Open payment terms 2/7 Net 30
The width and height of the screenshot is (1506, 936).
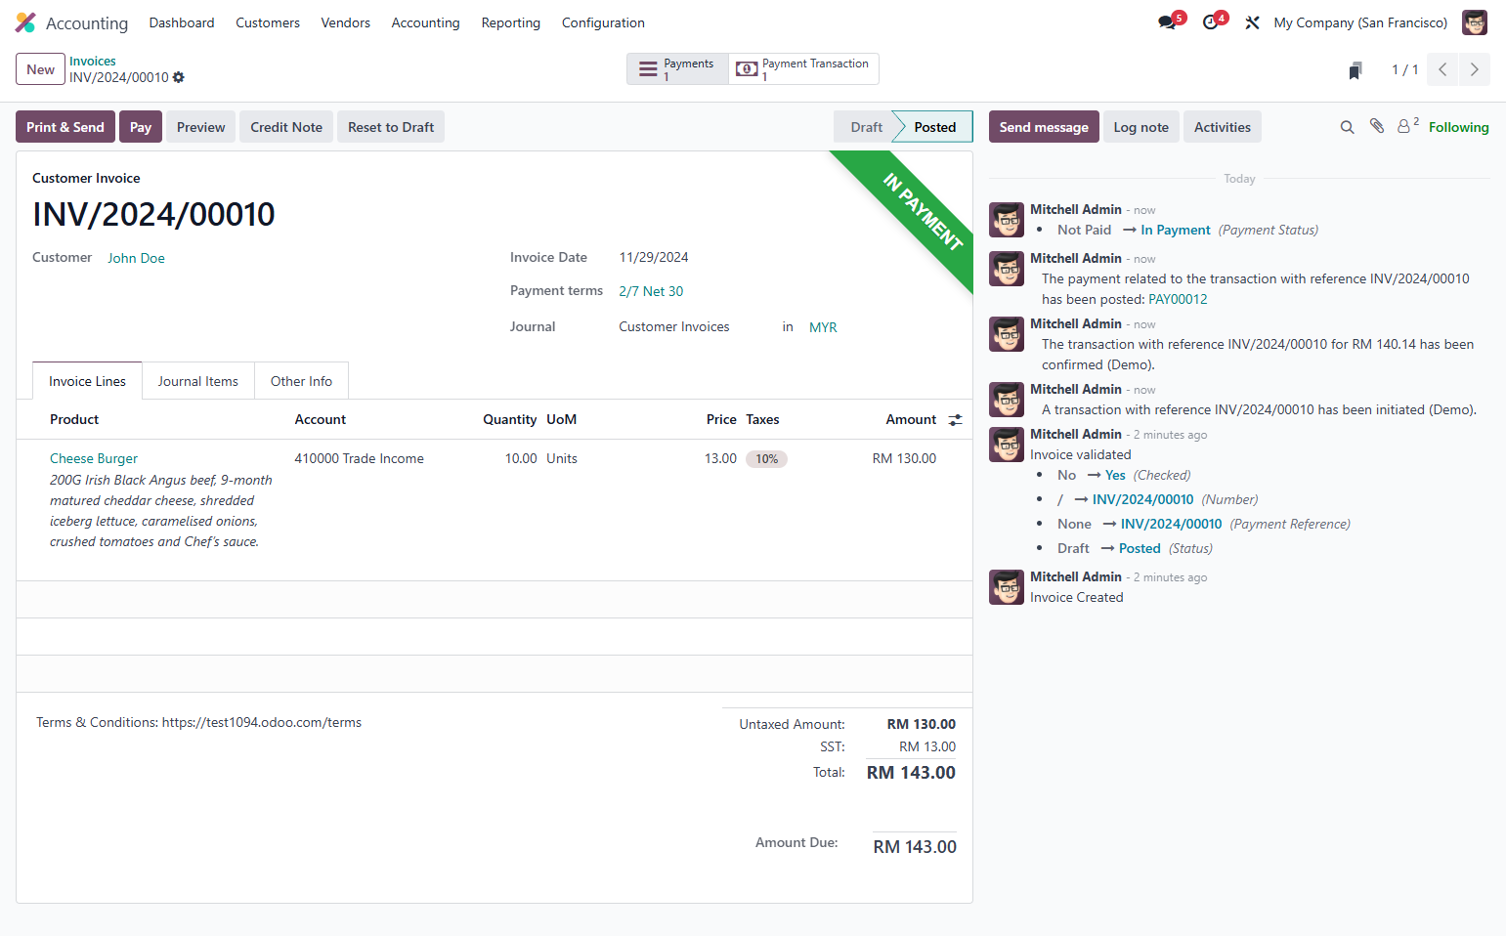pos(651,291)
